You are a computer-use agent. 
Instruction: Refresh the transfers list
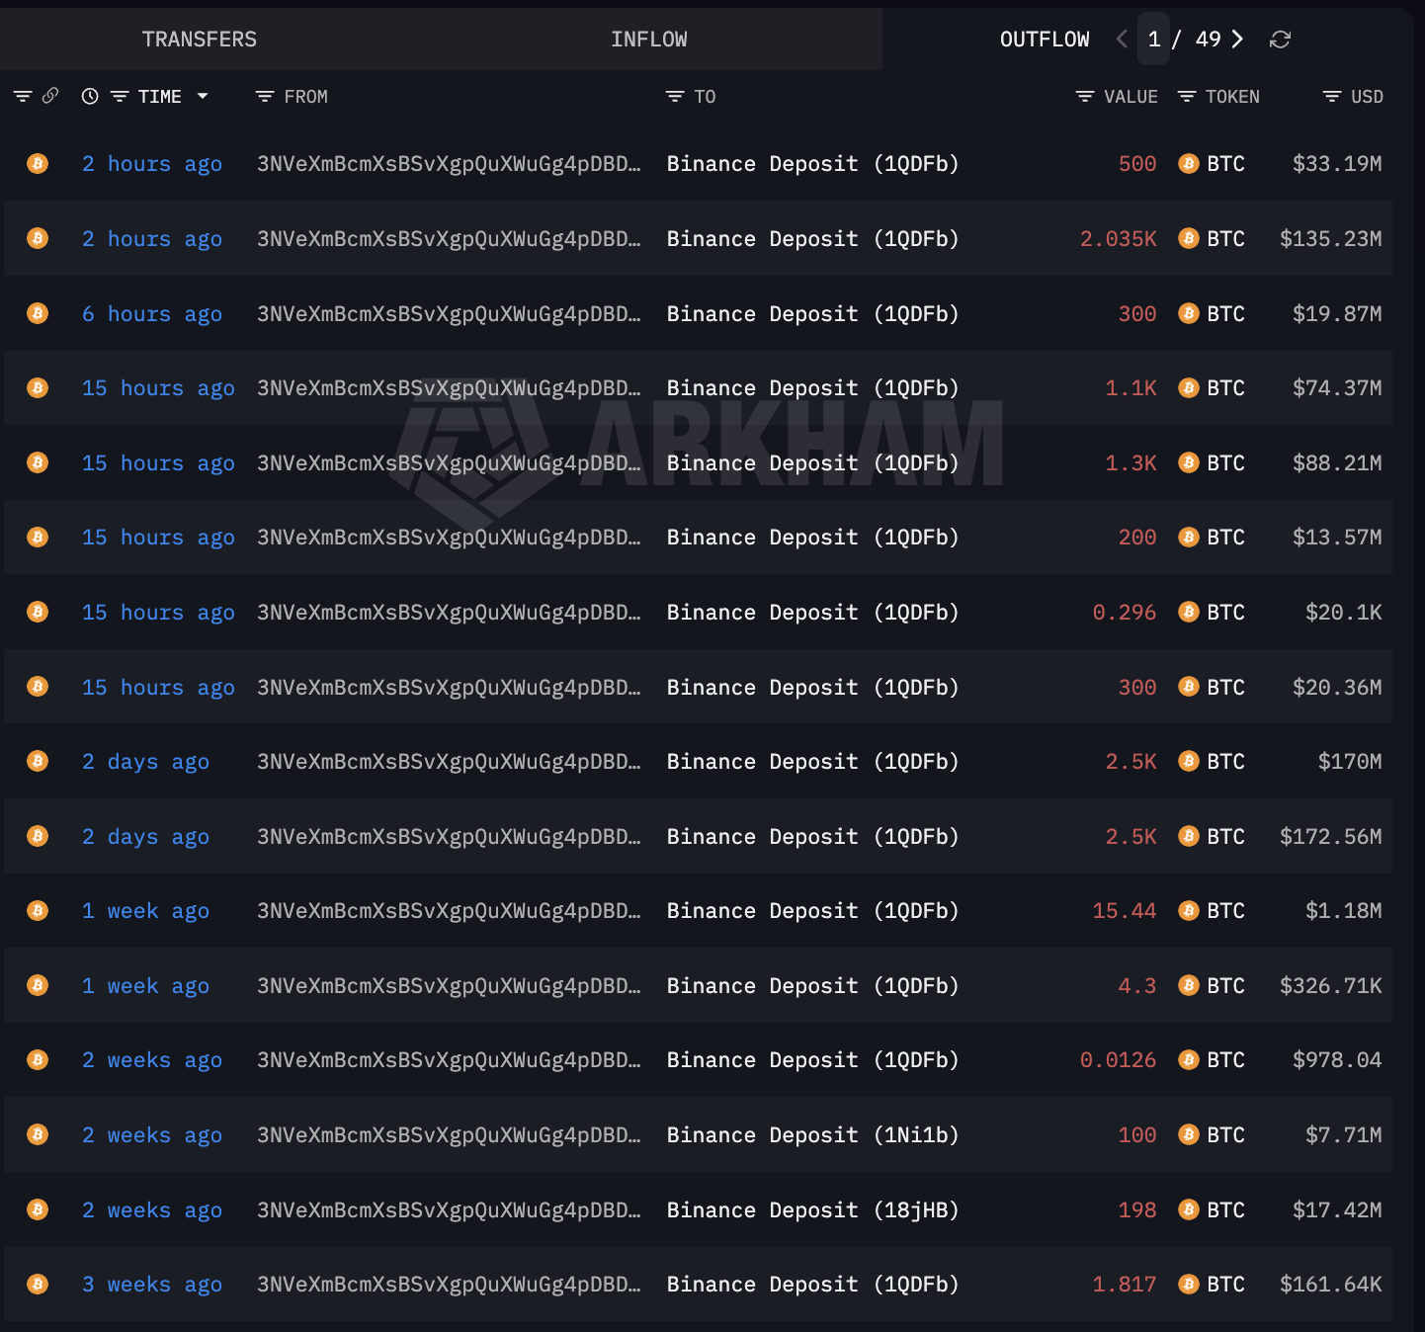(1280, 39)
